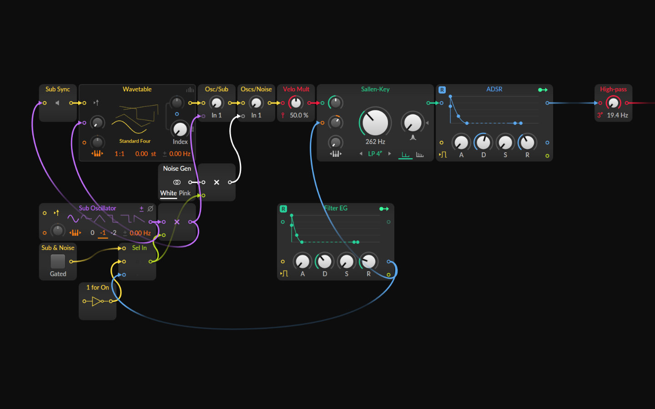655x409 pixels.
Task: Toggle the Filter EG R retrigger badge
Action: coord(283,209)
